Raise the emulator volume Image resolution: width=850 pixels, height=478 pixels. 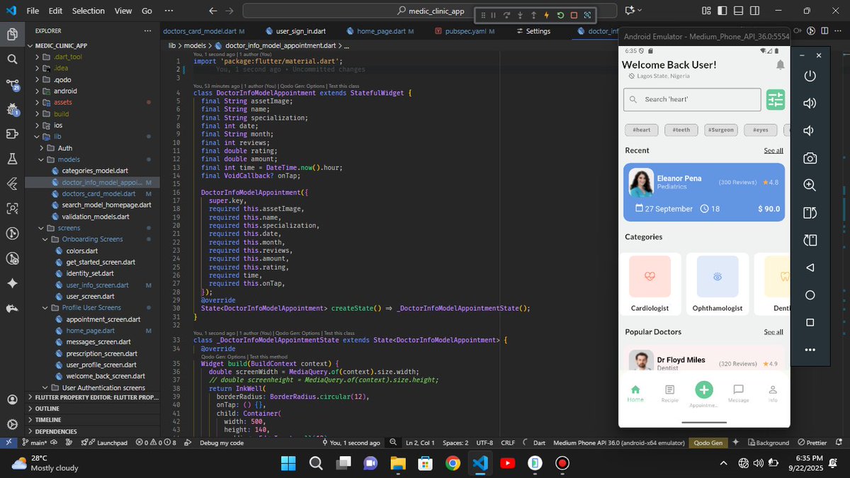pos(810,103)
